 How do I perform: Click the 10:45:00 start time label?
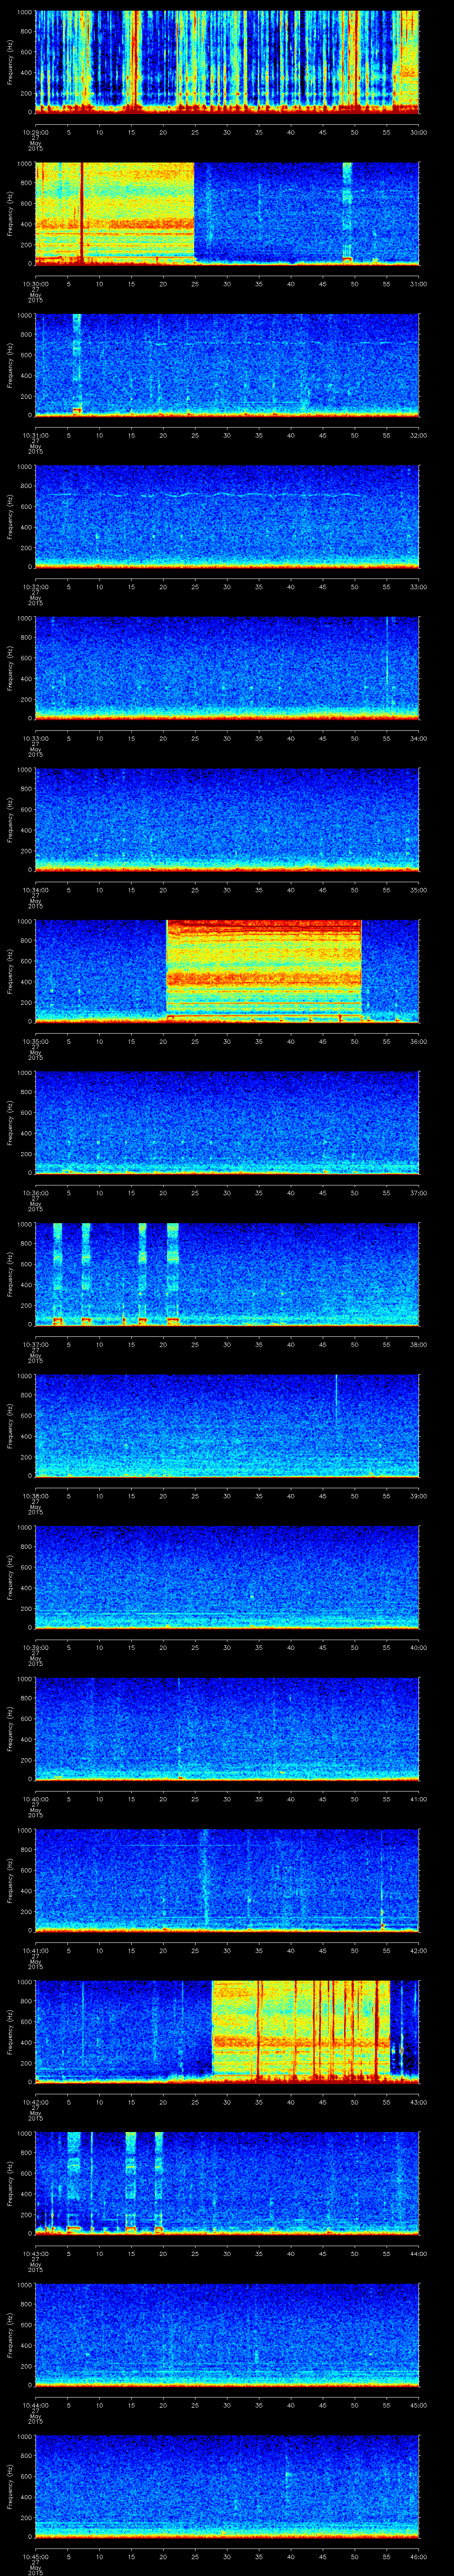click(35, 2556)
